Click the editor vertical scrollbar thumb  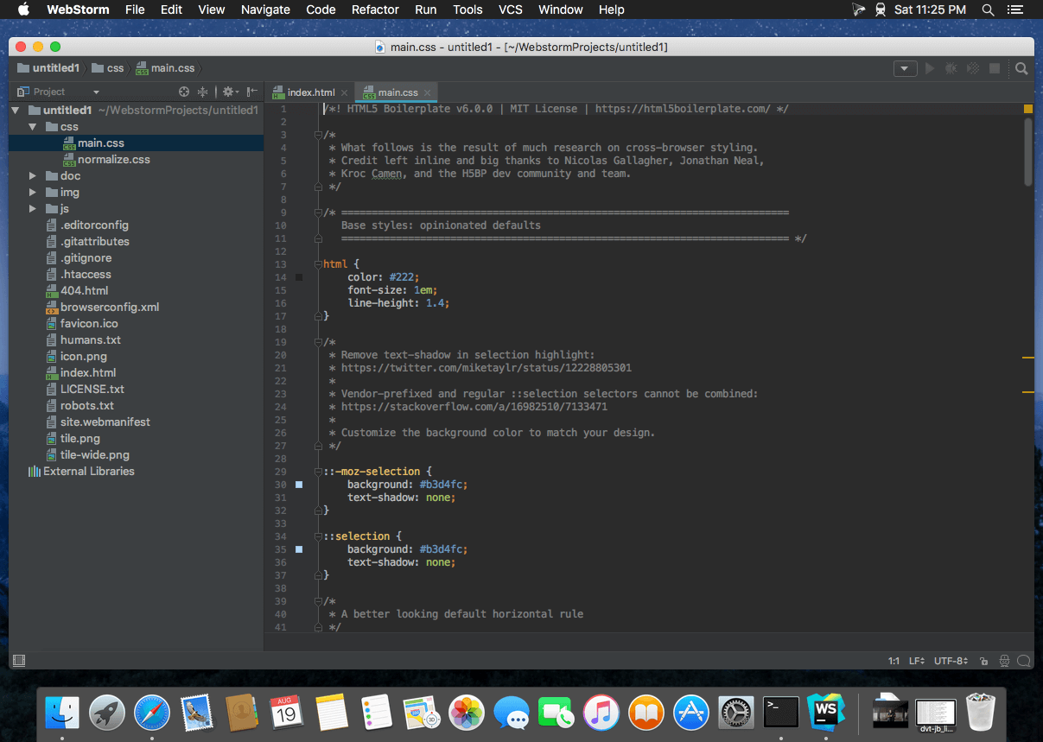pos(1028,151)
